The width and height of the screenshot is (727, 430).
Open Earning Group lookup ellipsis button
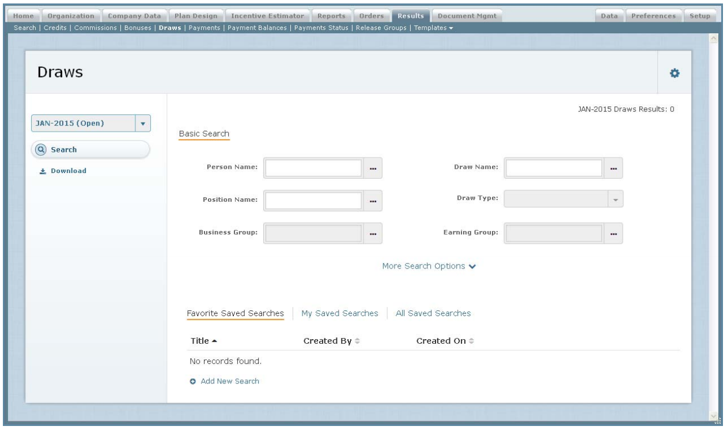614,233
